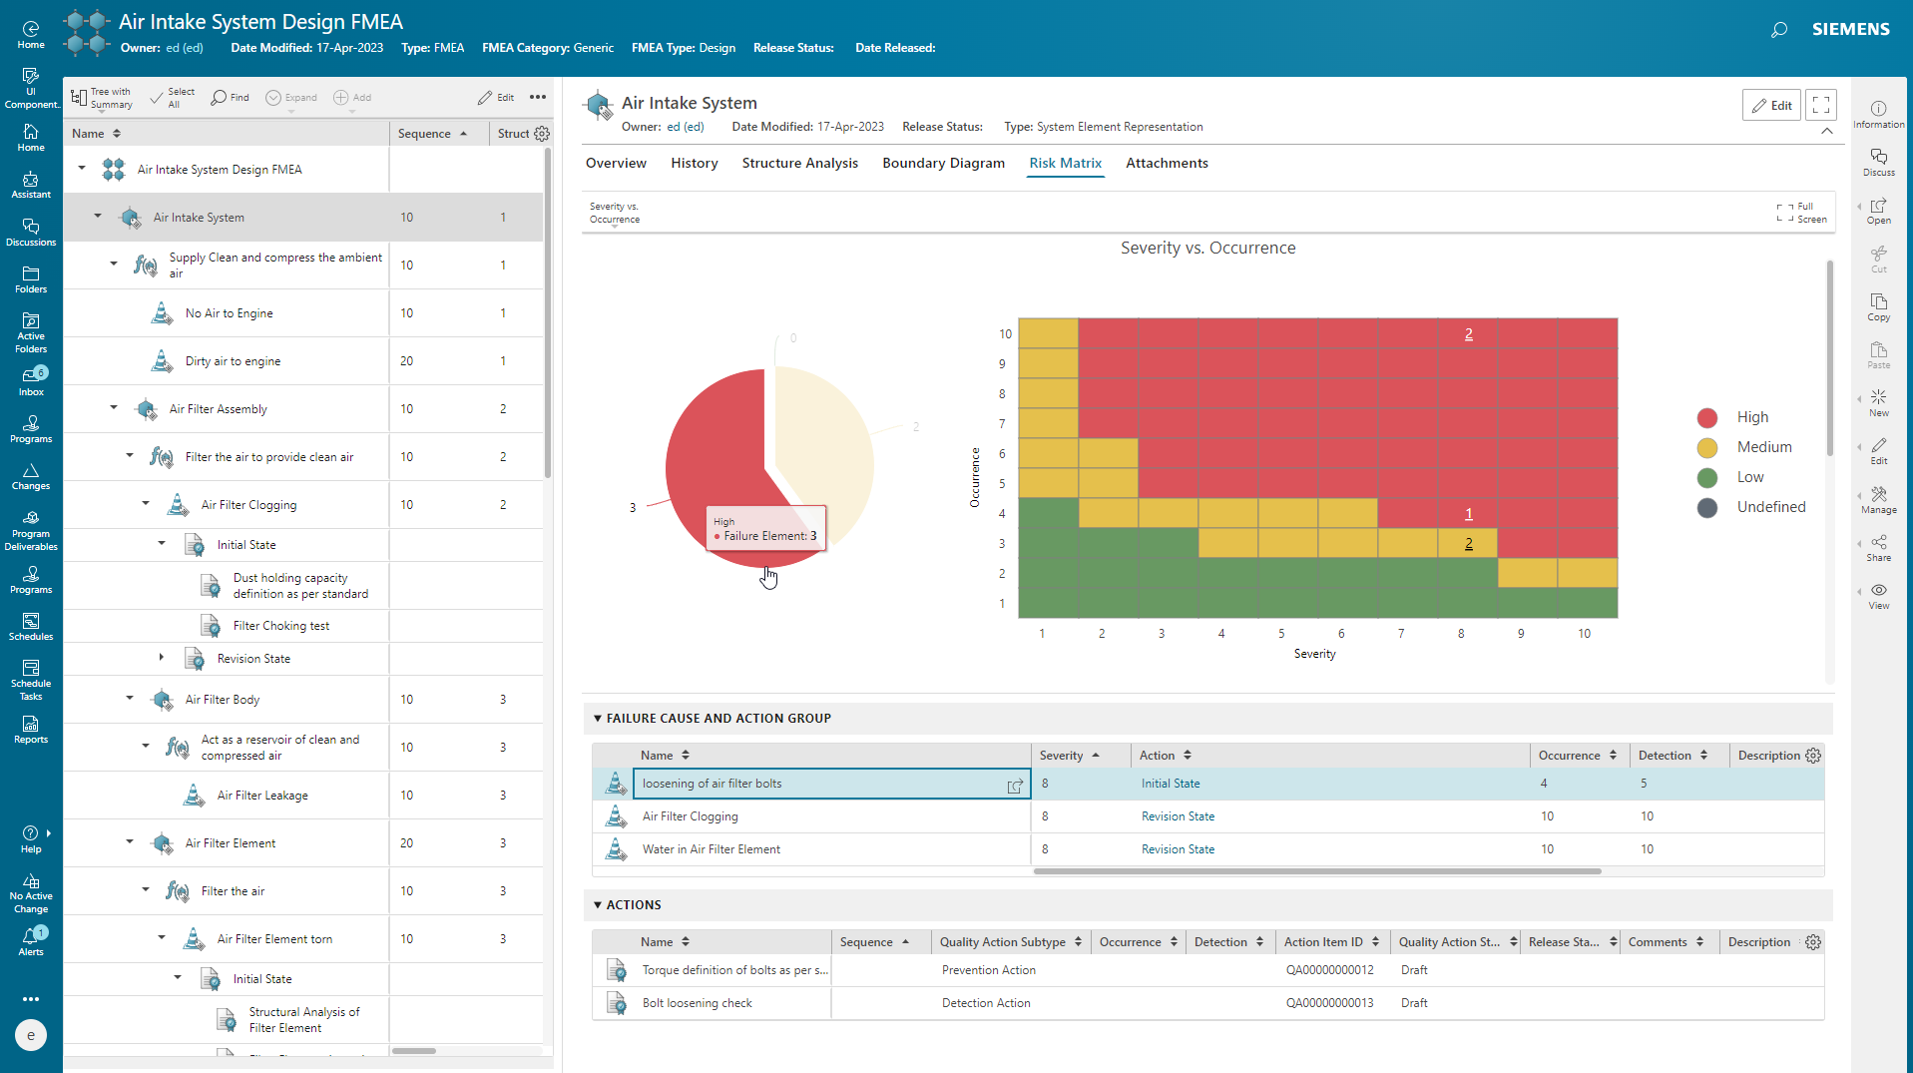The image size is (1913, 1073).
Task: Open the Inbox from left sidebar
Action: [31, 382]
